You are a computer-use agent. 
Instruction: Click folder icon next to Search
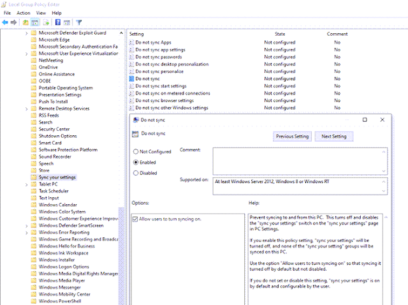[34, 122]
